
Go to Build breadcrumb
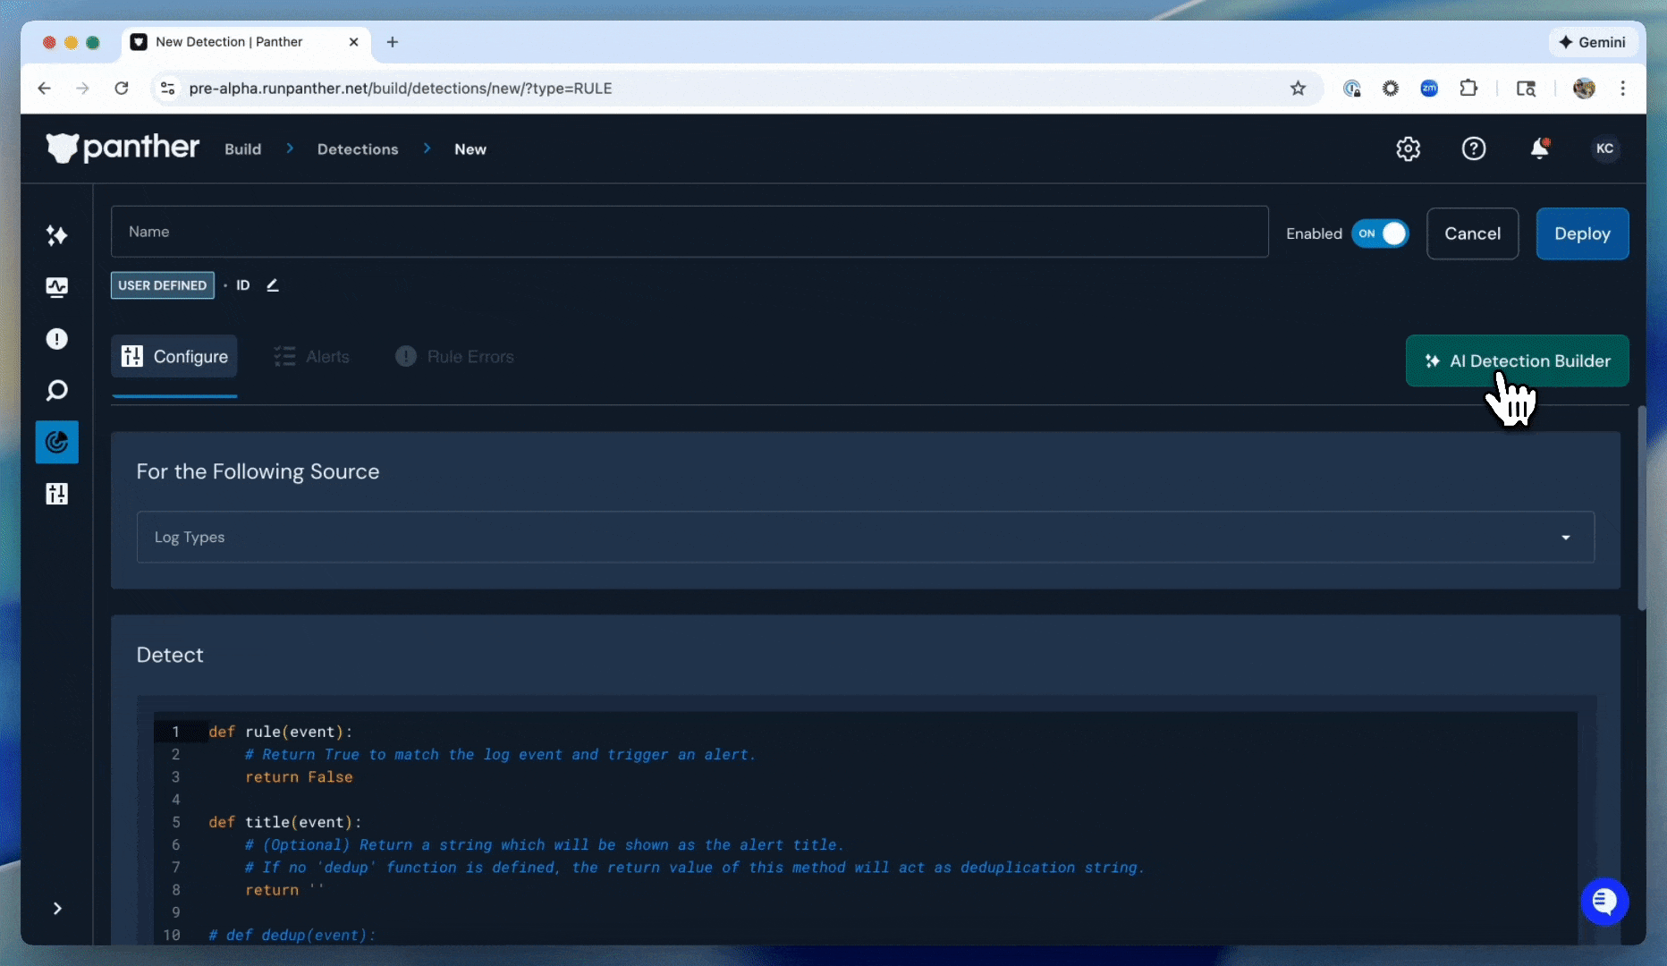[x=242, y=149]
